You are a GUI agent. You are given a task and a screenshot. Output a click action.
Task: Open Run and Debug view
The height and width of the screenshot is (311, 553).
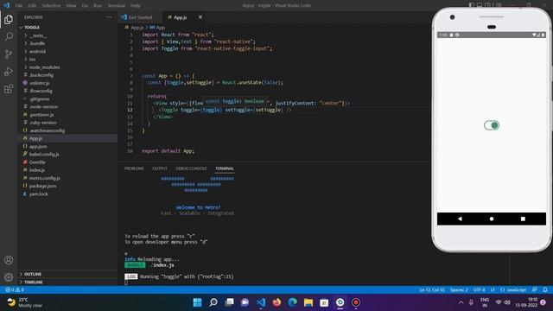9,71
